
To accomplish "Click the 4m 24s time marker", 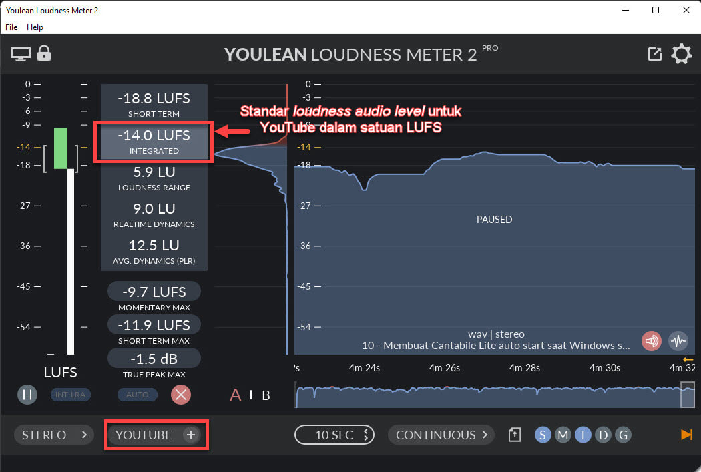I will point(365,368).
